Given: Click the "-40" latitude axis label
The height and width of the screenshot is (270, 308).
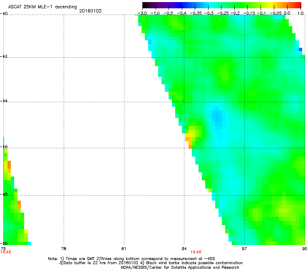Looking at the screenshot, I should point(4,13).
